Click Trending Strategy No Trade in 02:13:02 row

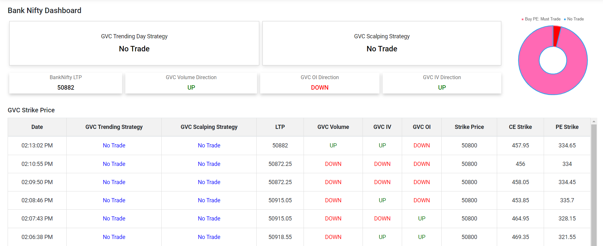tap(114, 145)
